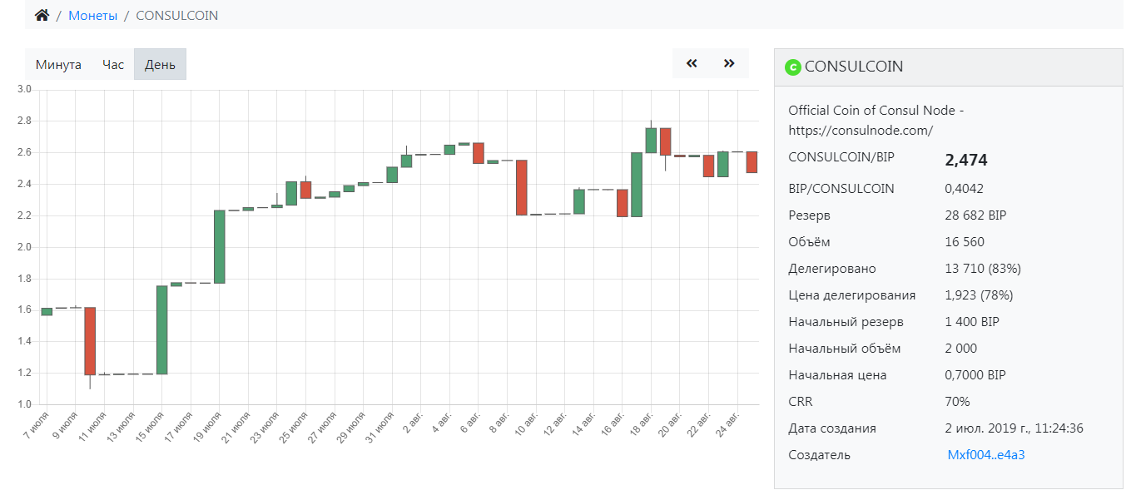
Task: Click the red candle near 9 июля
Action: click(90, 341)
